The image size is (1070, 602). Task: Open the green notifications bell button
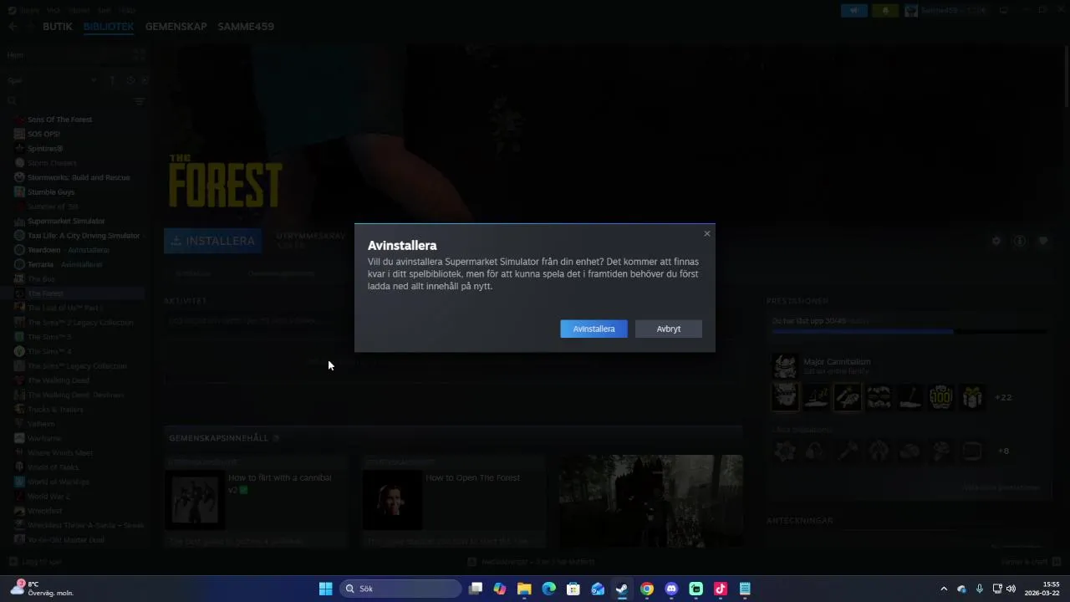885,10
